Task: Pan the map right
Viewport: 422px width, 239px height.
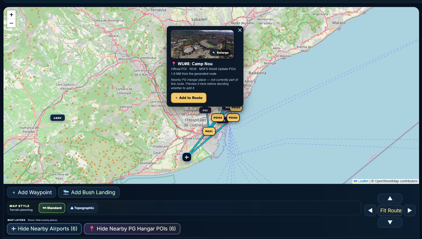Action: pyautogui.click(x=410, y=211)
